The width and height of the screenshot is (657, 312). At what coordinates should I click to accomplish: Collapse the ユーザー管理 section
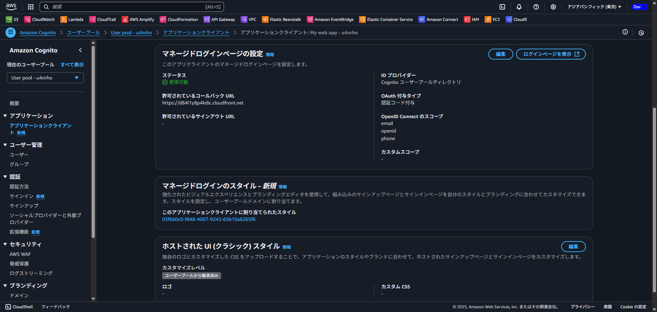pyautogui.click(x=5, y=145)
